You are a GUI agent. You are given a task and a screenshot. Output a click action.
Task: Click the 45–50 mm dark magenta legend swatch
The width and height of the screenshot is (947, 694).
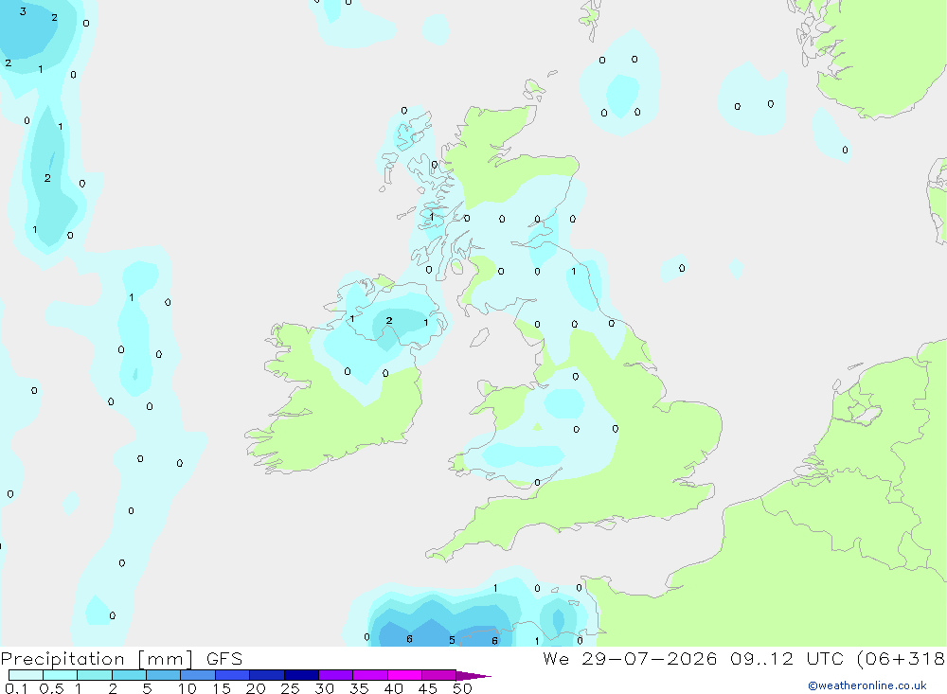(x=438, y=675)
